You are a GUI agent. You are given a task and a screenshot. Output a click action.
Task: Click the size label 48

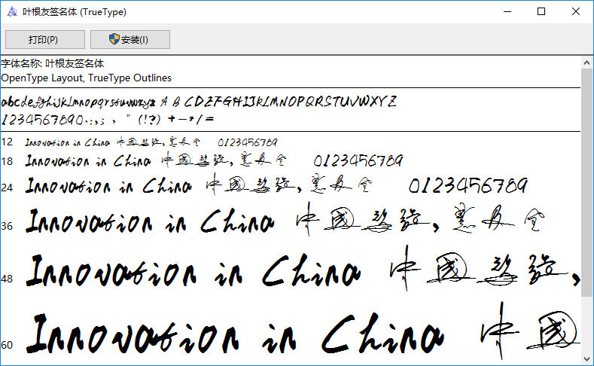tap(7, 279)
